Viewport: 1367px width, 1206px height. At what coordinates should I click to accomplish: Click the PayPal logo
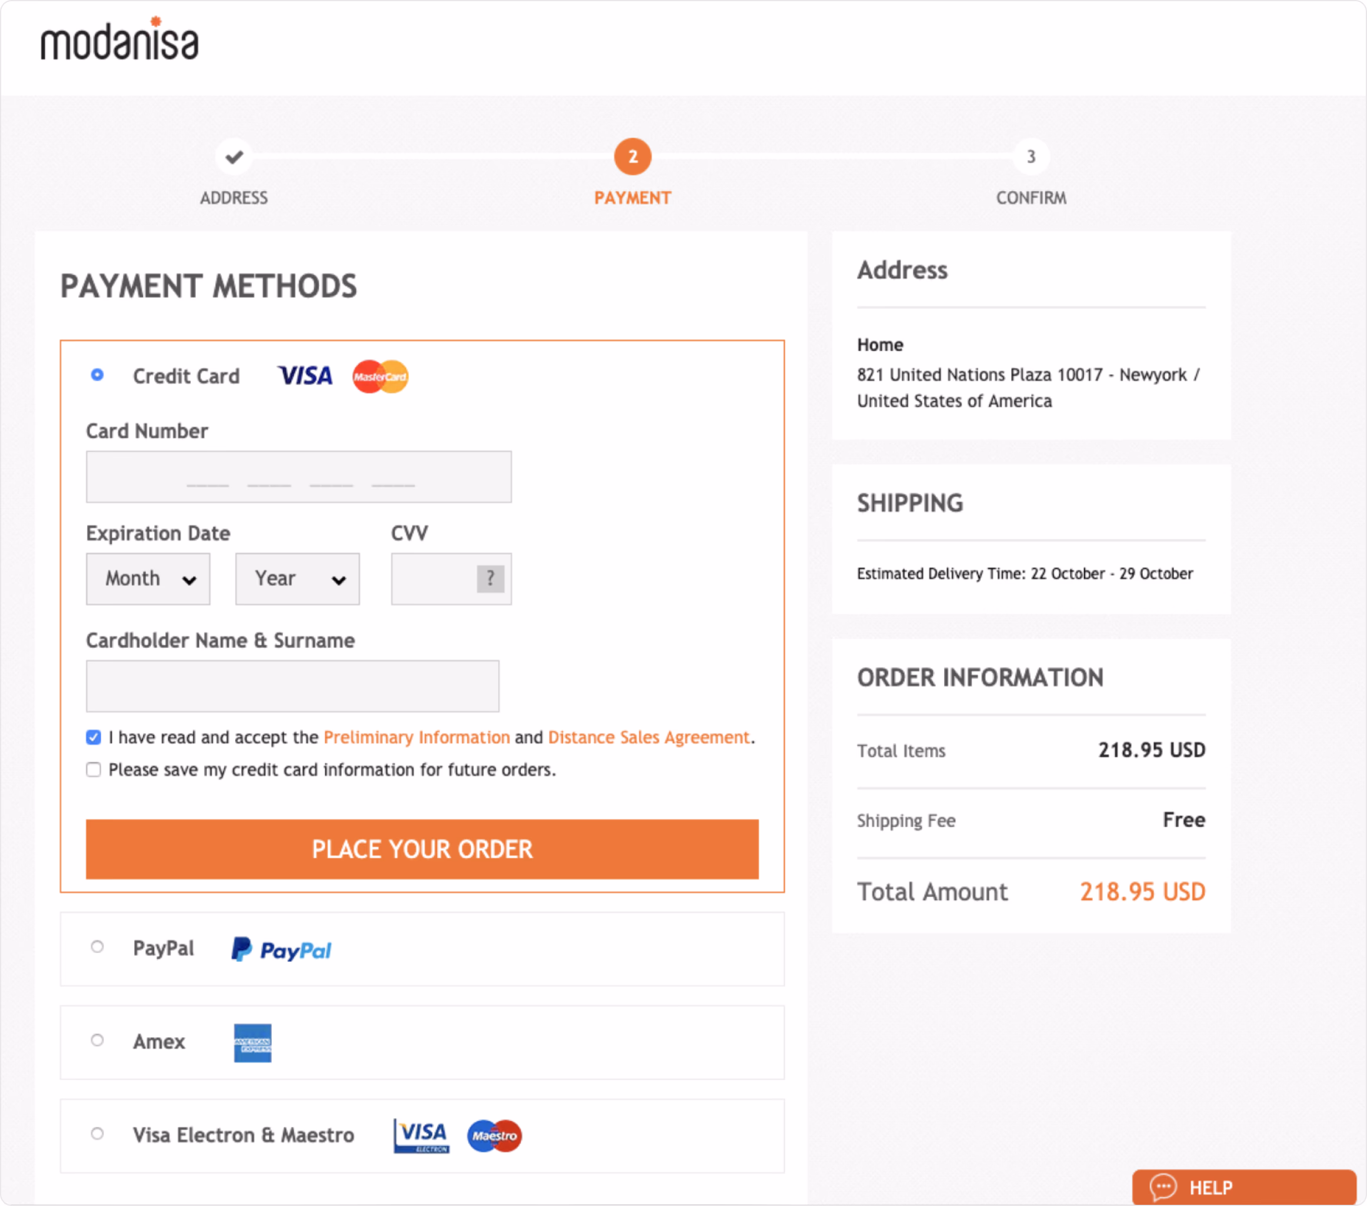pyautogui.click(x=282, y=950)
